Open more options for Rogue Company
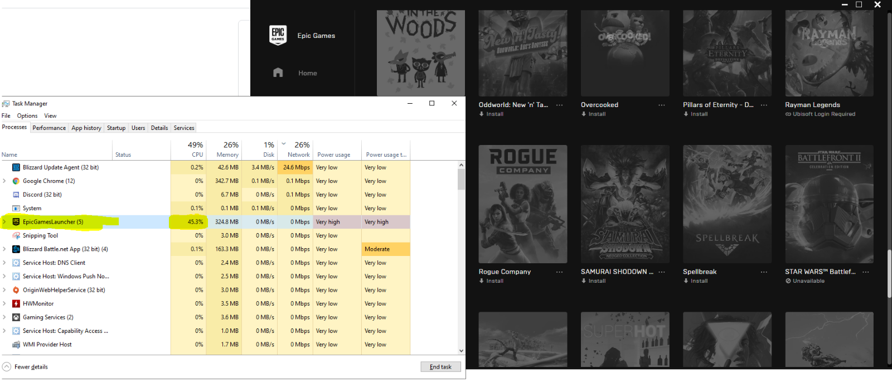Screen dimensions: 892x382 point(559,272)
